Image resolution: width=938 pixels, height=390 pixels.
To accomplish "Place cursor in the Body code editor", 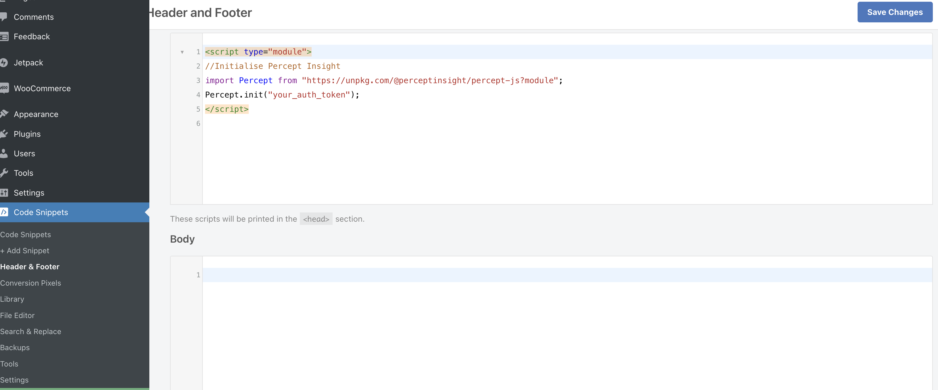I will 567,323.
